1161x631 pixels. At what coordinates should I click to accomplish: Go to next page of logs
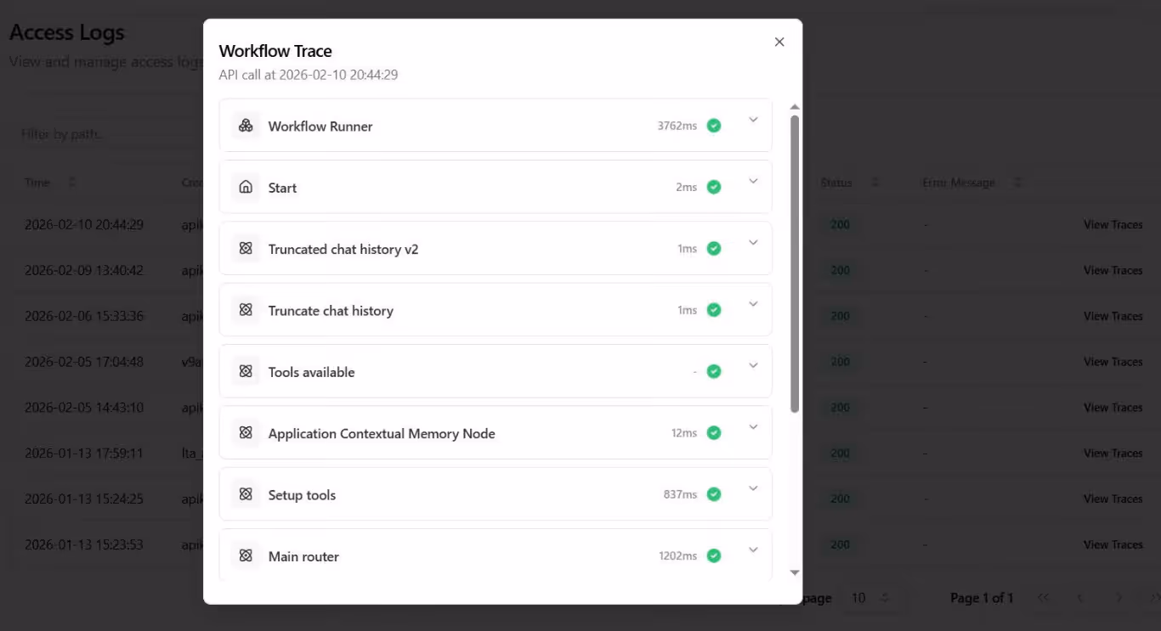(x=1119, y=598)
